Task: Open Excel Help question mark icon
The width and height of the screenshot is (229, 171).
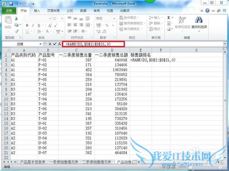Action: (207, 11)
